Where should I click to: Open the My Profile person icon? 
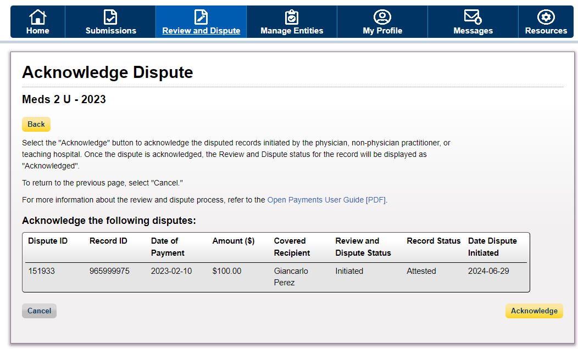(382, 17)
